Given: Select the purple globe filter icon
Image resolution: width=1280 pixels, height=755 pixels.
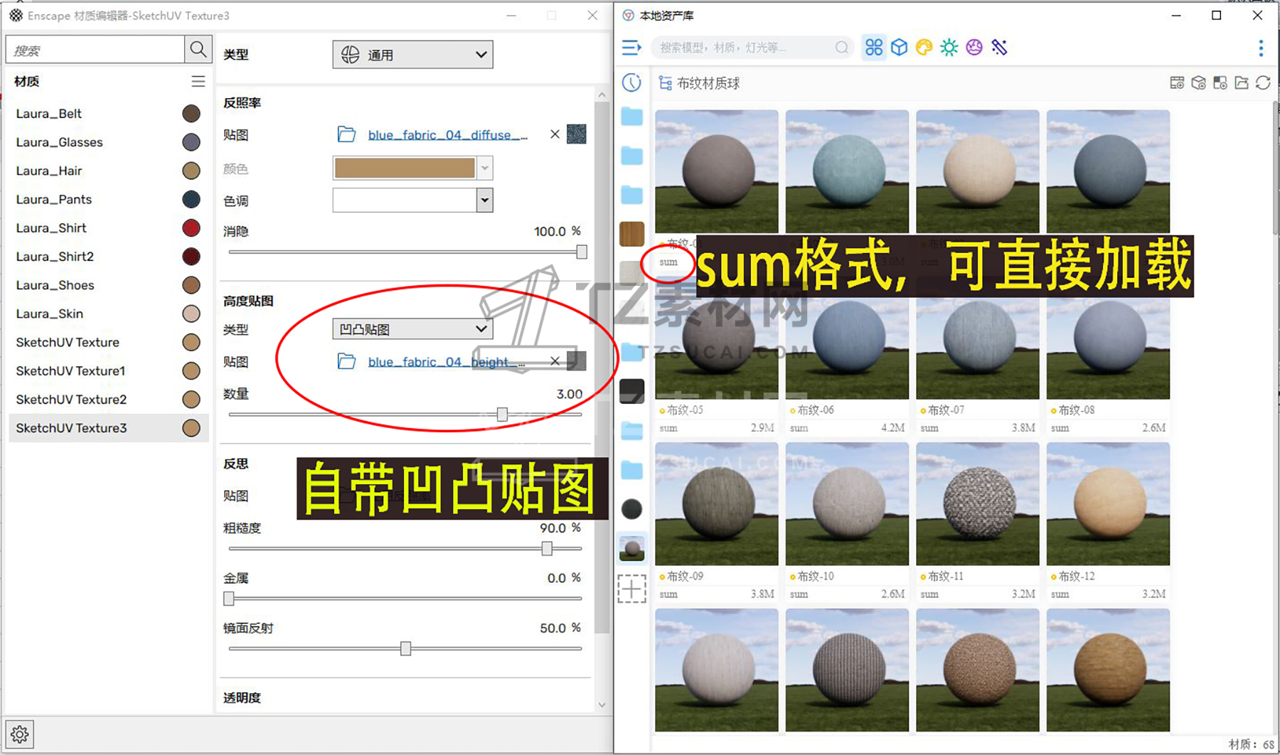Looking at the screenshot, I should click(974, 48).
